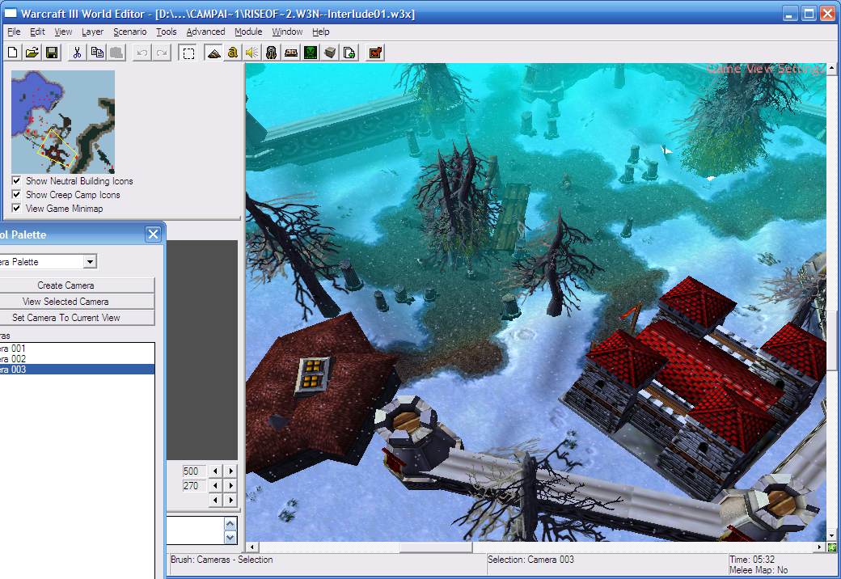Click the viewport scrollbar left arrow
The height and width of the screenshot is (579, 841).
(x=251, y=547)
